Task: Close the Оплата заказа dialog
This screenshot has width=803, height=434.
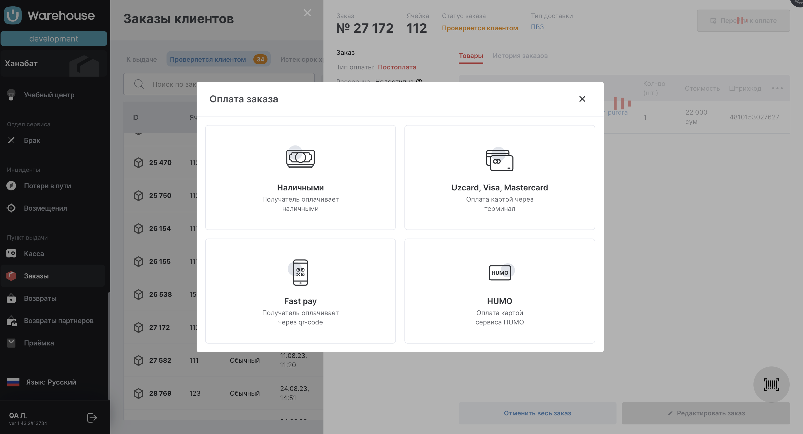Action: pyautogui.click(x=582, y=99)
